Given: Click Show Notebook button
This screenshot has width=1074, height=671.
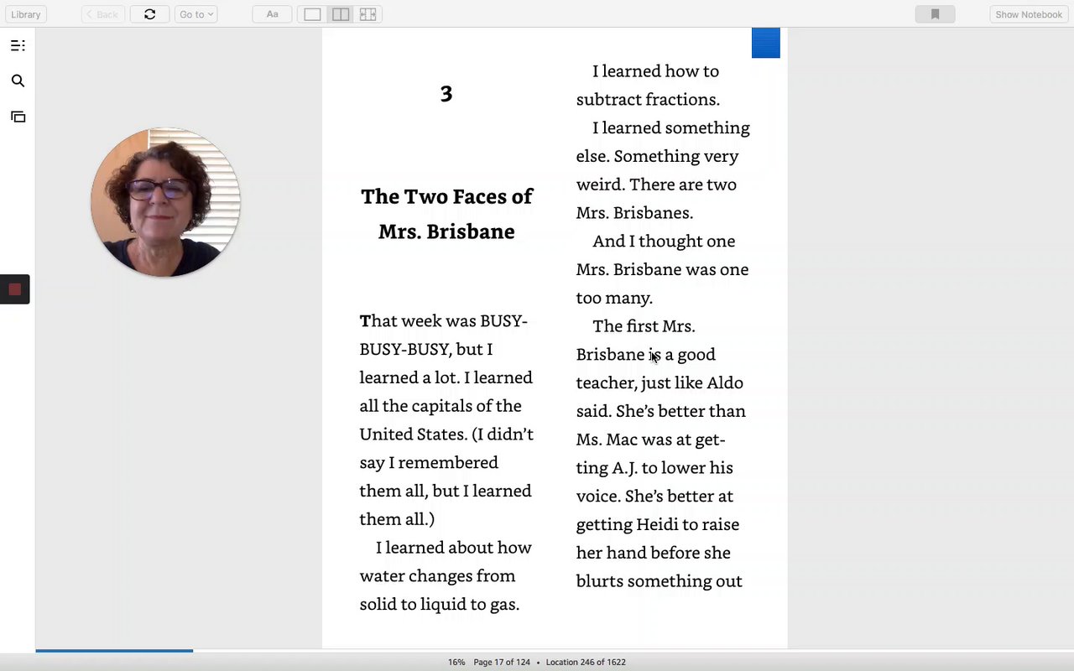Looking at the screenshot, I should [x=1029, y=14].
